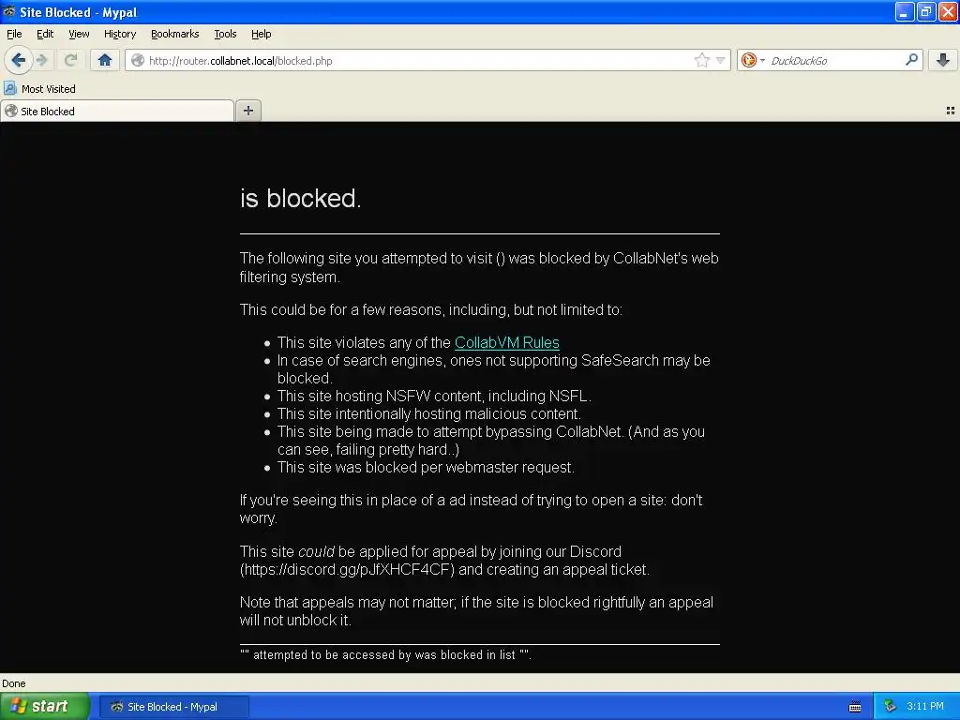This screenshot has width=960, height=720.
Task: Click the Mypal raccoon title bar icon
Action: point(9,11)
